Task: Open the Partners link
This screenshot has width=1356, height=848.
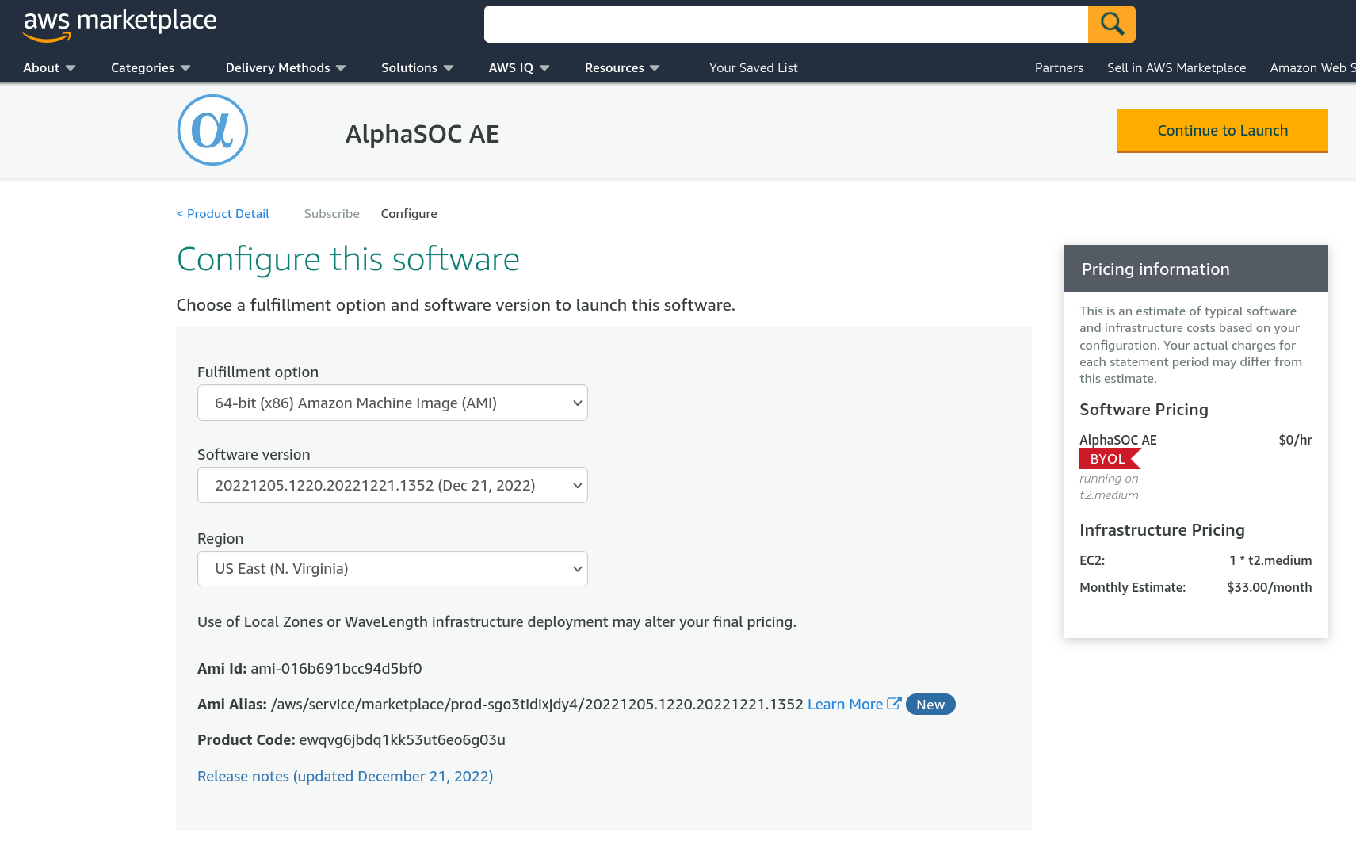Action: point(1059,68)
